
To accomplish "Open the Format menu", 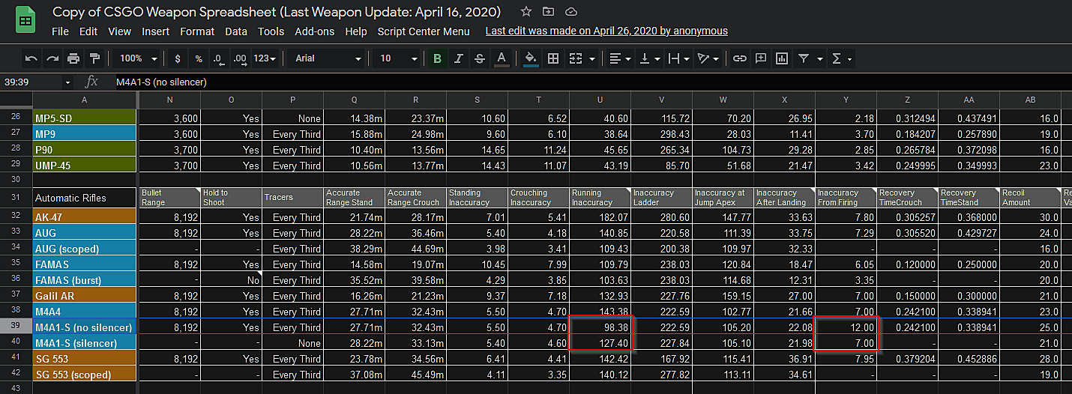I will (197, 31).
